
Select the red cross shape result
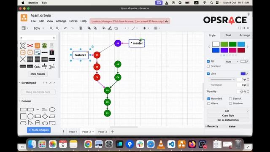pos(30,46)
